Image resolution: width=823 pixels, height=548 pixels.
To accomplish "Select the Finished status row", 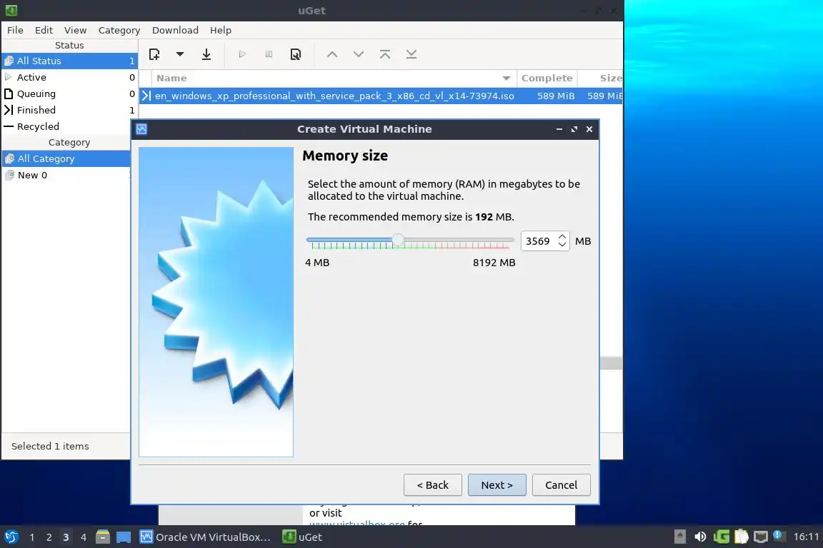I will (69, 110).
